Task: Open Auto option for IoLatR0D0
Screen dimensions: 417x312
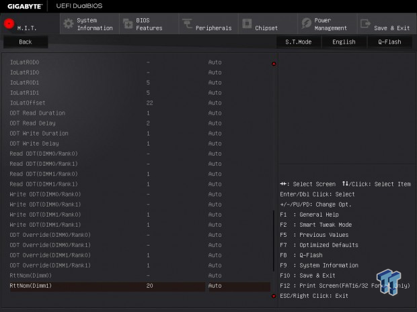Action: [x=215, y=62]
